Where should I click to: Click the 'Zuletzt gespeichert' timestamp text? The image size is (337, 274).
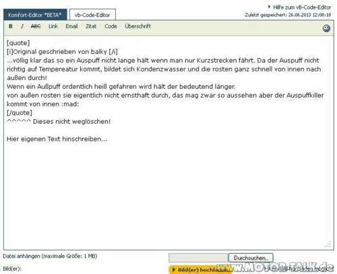pos(288,15)
